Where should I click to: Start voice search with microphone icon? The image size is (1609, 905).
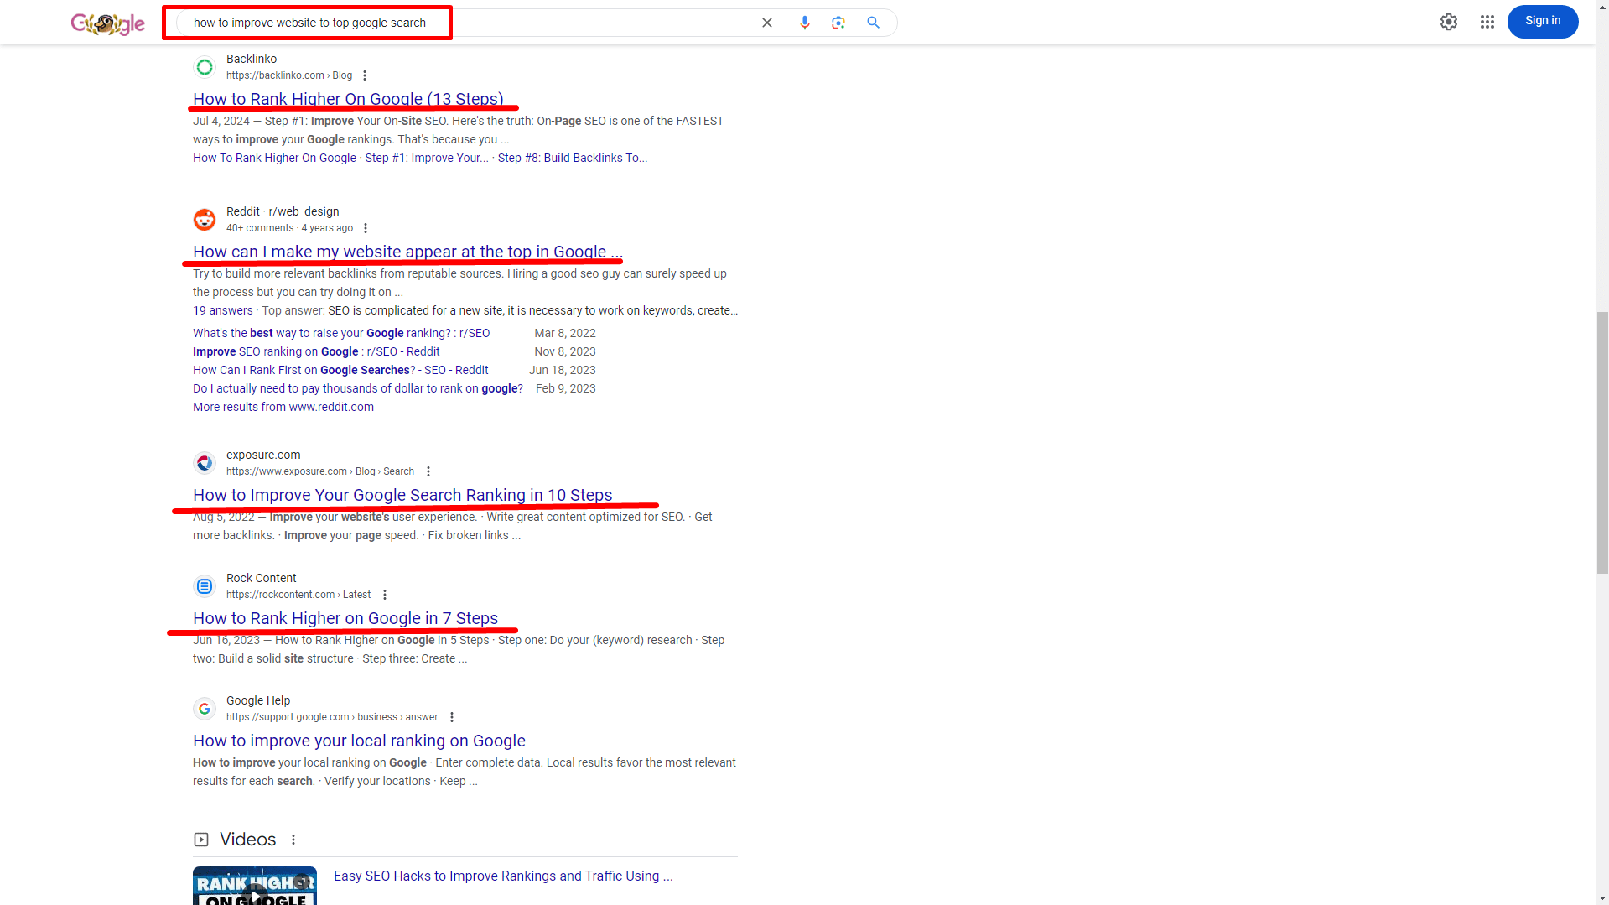804,23
